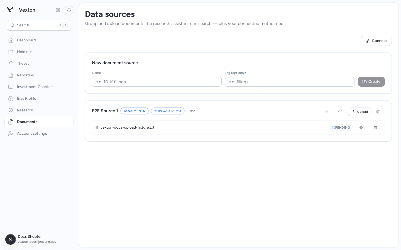Viewport: 401px width, 250px height.
Task: Click the PENDING status badge
Action: [341, 127]
